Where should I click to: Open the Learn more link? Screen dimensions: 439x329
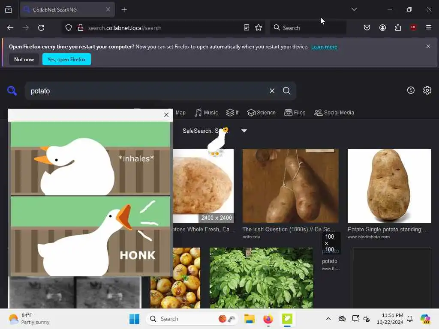(x=324, y=47)
